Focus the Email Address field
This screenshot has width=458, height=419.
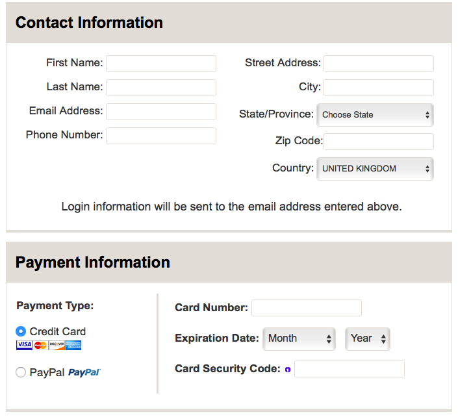pyautogui.click(x=161, y=112)
